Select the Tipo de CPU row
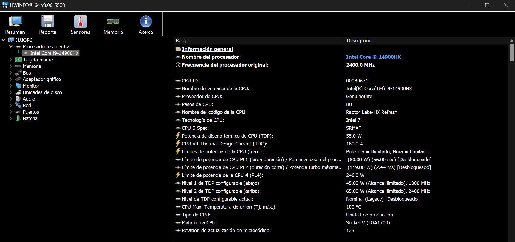Screen dimensions: 515x242 coord(341,215)
